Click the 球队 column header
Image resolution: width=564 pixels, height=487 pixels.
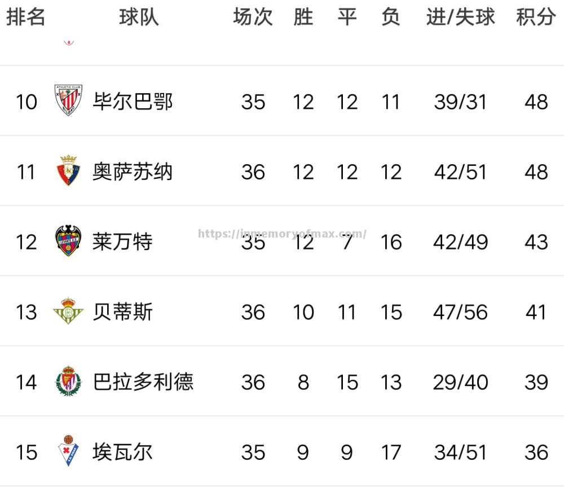139,17
